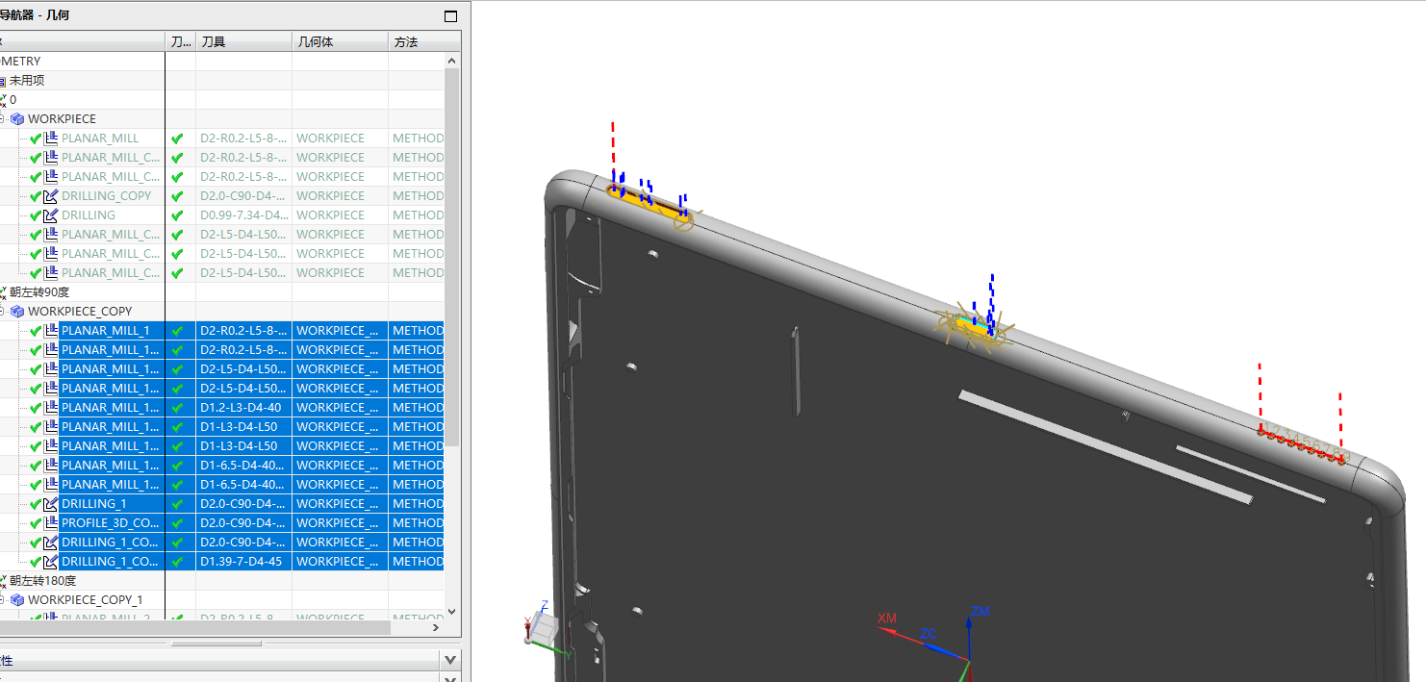1426x682 pixels.
Task: Click the WORKPIECE geometry cell of the PLANAR_MILL row
Action: click(x=341, y=139)
